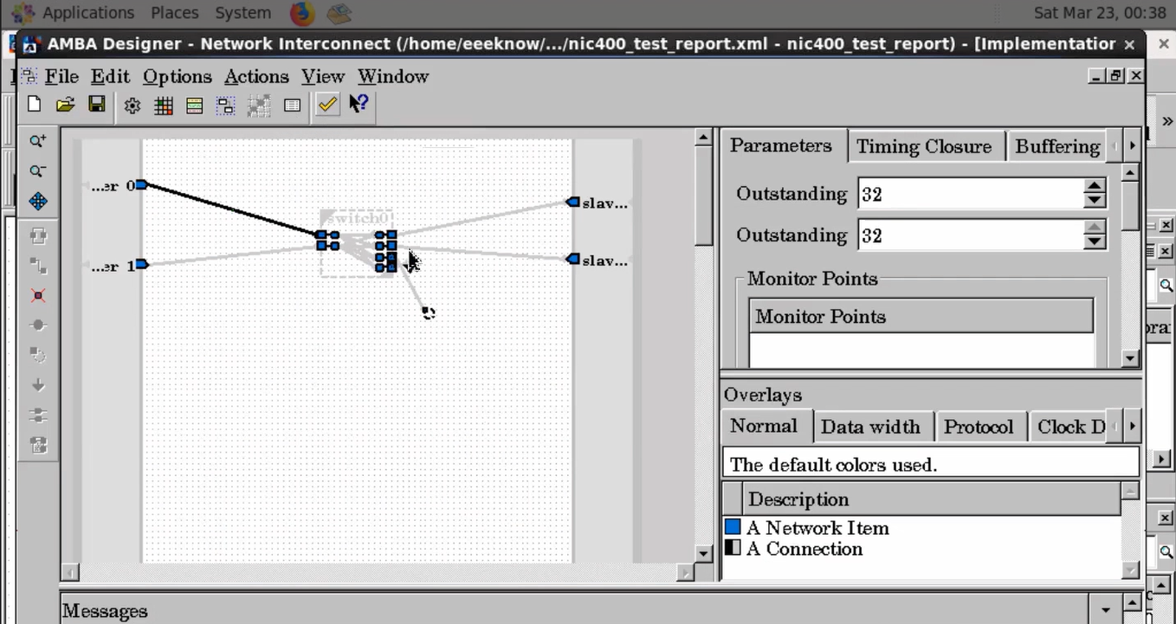
Task: Click the first Outstanding input field
Action: [x=971, y=194]
